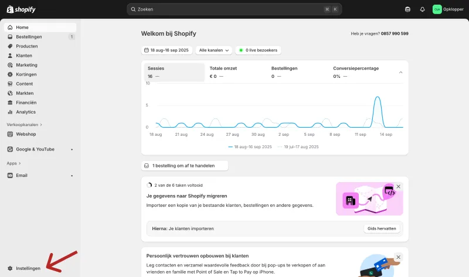Click the 18 aug–16 sep 2025 chart legend
The height and width of the screenshot is (277, 469).
coord(250,147)
